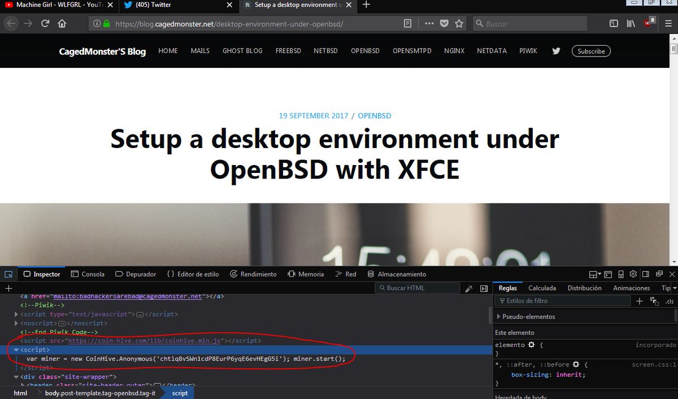Follow the coinhive.min.js source link
This screenshot has width=678, height=399.
[x=144, y=341]
